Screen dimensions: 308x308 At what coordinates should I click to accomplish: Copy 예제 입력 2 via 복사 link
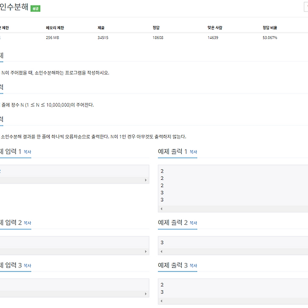tap(28, 223)
